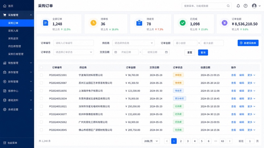This screenshot has height=148, width=264.
Task: Click the 库存管理 box icon
Action: [5, 72]
